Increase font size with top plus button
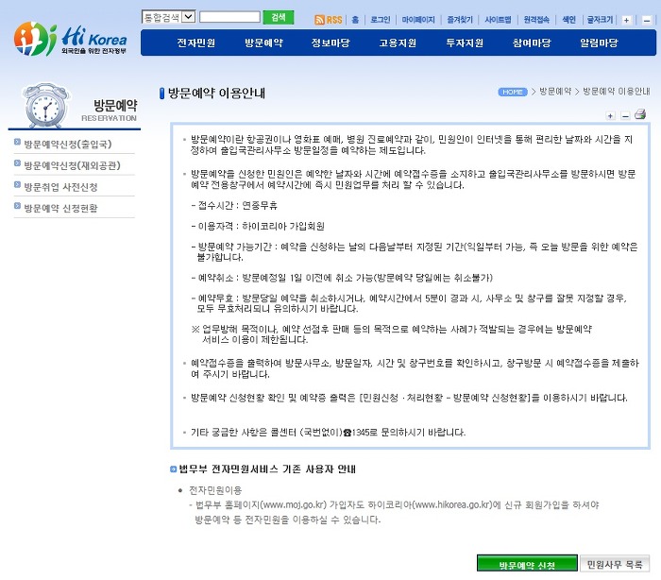The width and height of the screenshot is (661, 580). coord(626,20)
